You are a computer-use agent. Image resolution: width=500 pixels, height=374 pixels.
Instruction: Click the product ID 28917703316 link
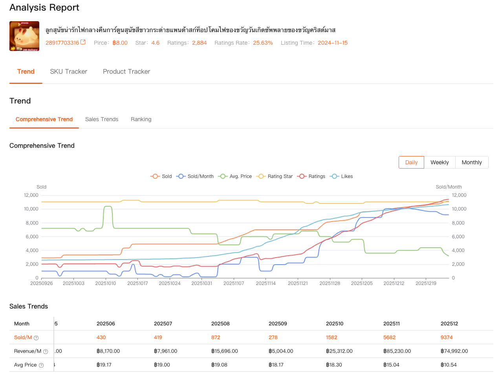click(x=62, y=43)
